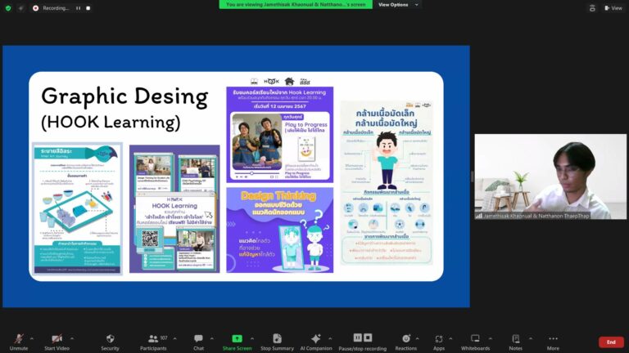The width and height of the screenshot is (629, 353).
Task: Select the presenter's video thumbnail
Action: [x=550, y=176]
